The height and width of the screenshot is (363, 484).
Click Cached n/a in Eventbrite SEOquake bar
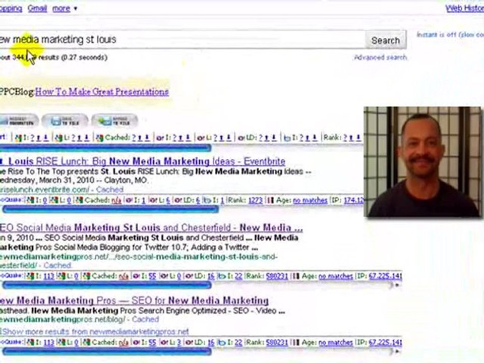click(x=116, y=200)
